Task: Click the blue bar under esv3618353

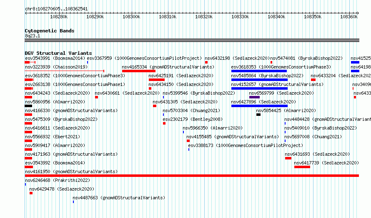Action: pyautogui.click(x=259, y=71)
